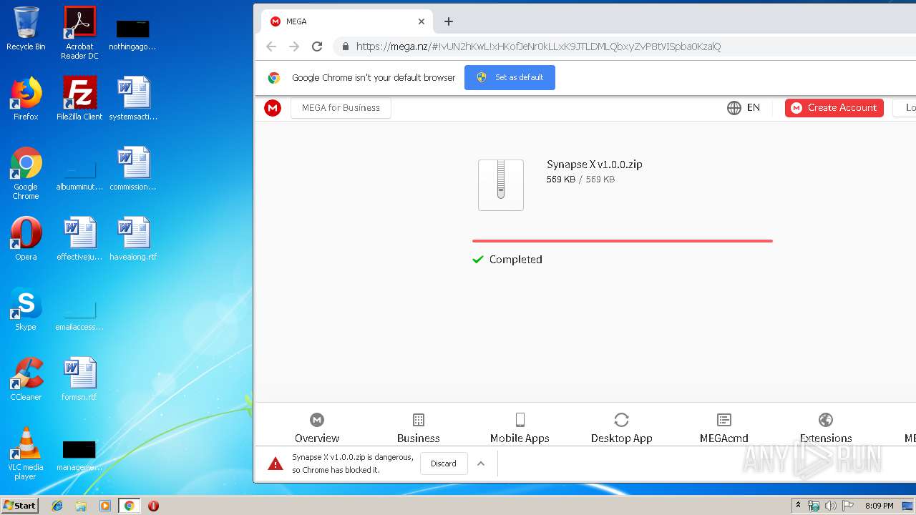Click Set as default button
Screen dimensions: 916x515
tap(510, 77)
